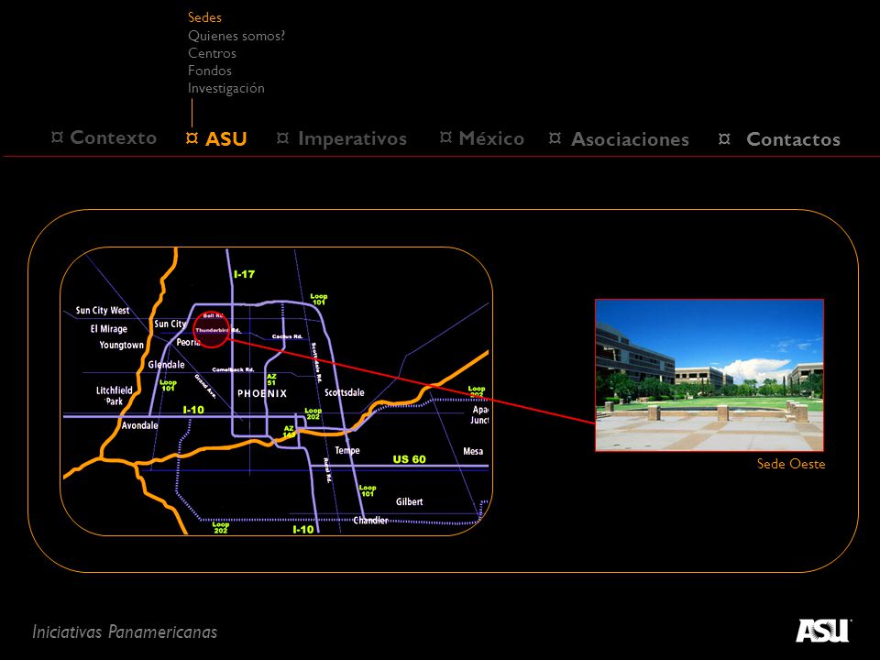Click the Youngtown map label

[x=122, y=346]
